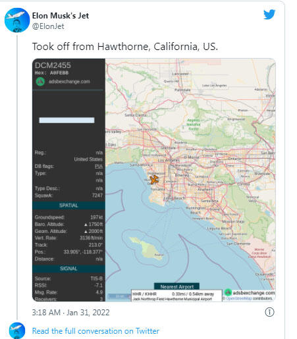
Task: Click the PIA database flag link
Action: 99,167
